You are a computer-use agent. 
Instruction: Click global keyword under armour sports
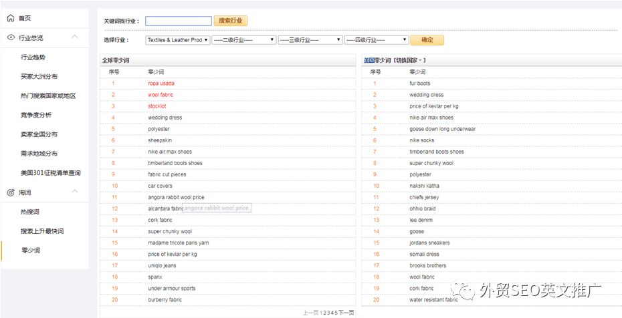tap(172, 289)
